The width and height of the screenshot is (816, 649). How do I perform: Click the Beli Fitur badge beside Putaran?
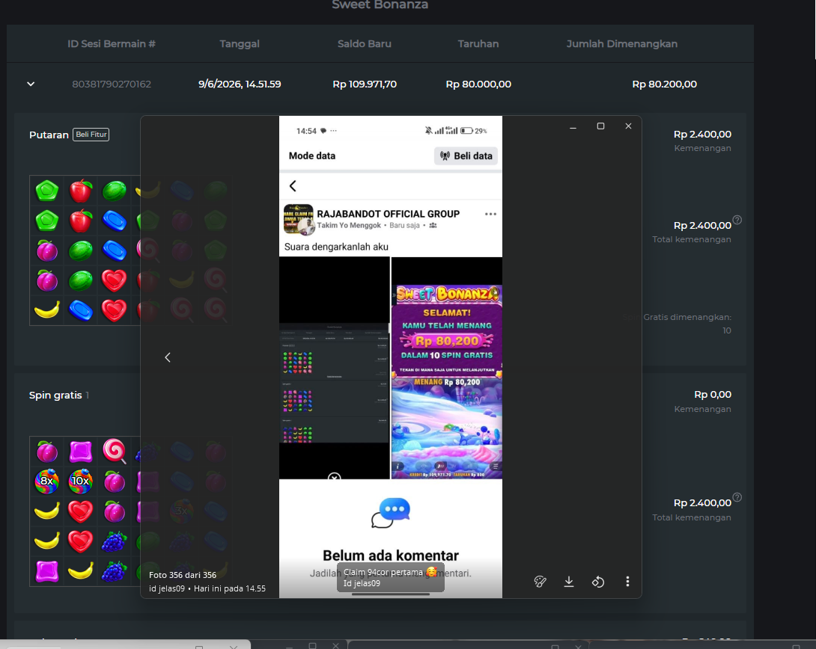pos(91,135)
